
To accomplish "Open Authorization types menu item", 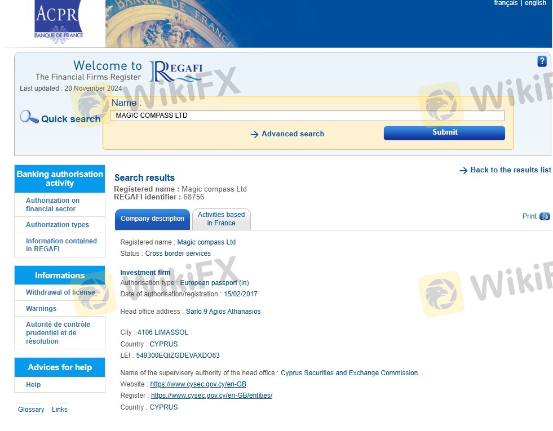I will [x=57, y=225].
